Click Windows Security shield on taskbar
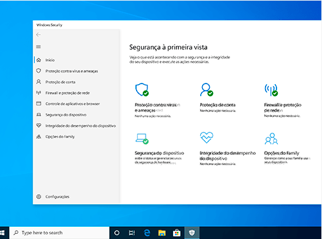Image resolution: width=322 pixels, height=239 pixels. click(192, 233)
